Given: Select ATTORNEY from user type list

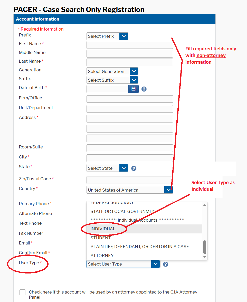Looking at the screenshot, I should (145, 256).
